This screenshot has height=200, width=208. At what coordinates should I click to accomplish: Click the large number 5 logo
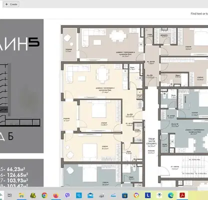34,42
